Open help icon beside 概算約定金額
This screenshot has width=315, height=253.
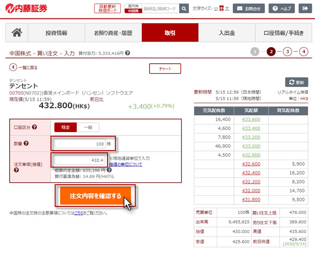tap(109, 170)
